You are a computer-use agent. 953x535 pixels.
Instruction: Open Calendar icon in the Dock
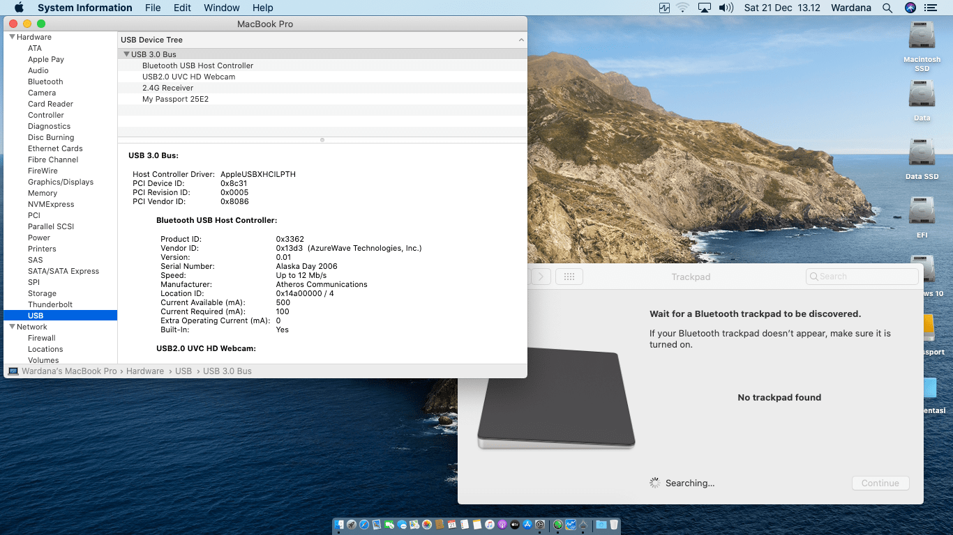(x=452, y=525)
